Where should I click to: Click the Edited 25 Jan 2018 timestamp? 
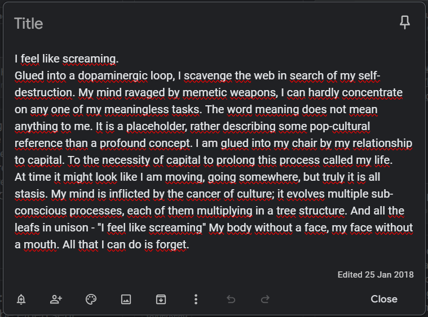tap(376, 274)
